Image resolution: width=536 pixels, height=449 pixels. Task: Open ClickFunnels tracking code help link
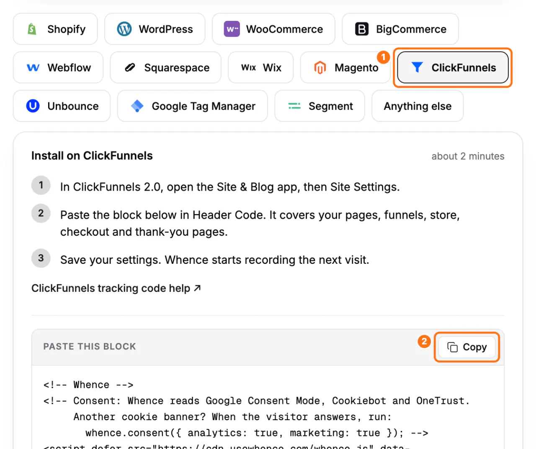tap(116, 288)
